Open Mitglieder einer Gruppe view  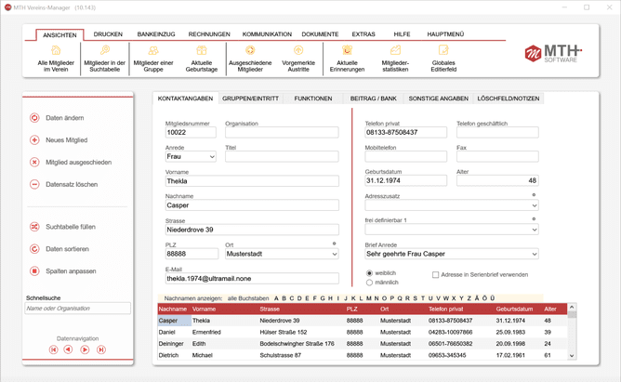click(x=153, y=59)
